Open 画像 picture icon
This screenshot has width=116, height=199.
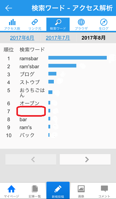(81, 191)
